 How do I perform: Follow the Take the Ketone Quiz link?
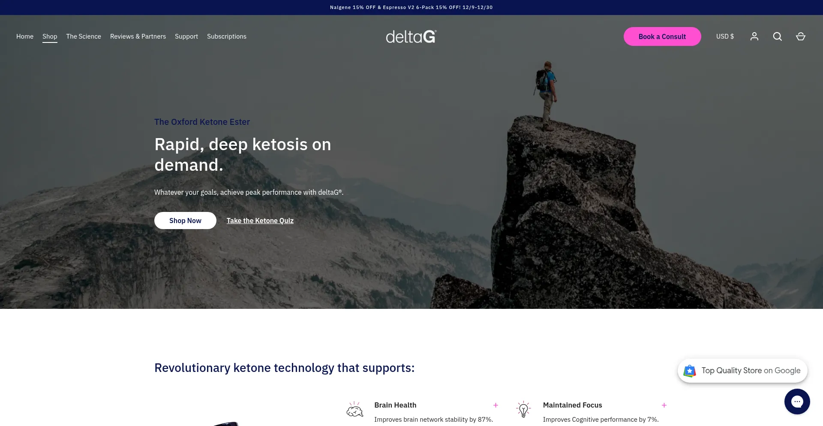point(260,221)
